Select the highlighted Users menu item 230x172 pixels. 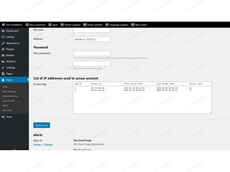(14, 80)
